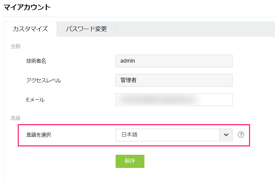Click the language dropdown chevron arrow

[x=226, y=135]
